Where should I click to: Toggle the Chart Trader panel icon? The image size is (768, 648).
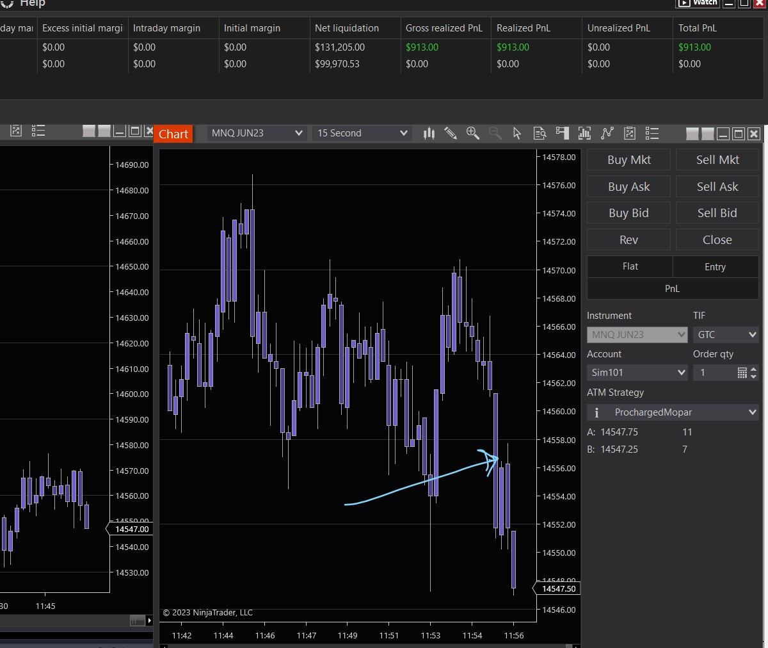tap(562, 133)
